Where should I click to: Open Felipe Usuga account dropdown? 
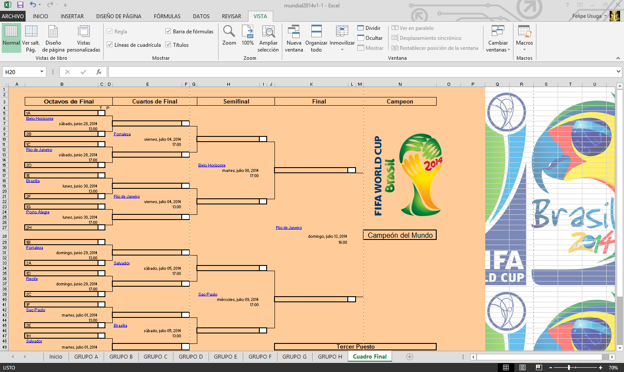click(606, 16)
